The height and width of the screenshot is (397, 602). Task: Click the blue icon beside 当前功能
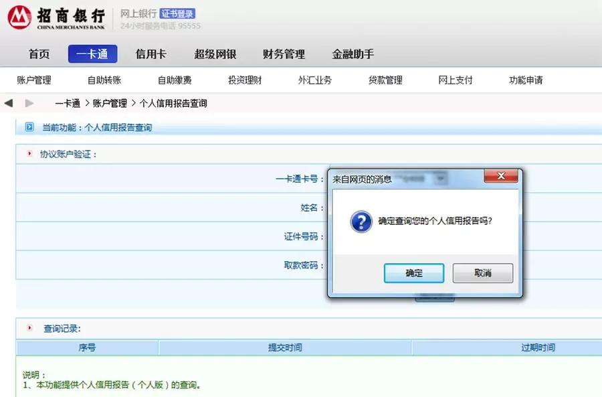click(28, 127)
